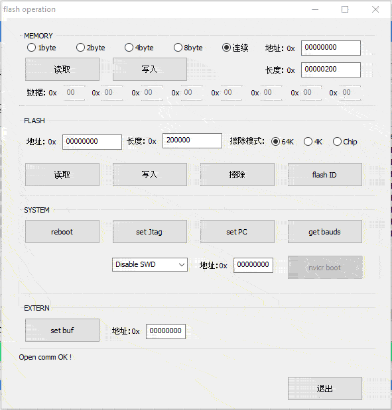This screenshot has height=410, width=392.
Task: Click the 退出 exit button
Action: 325,389
